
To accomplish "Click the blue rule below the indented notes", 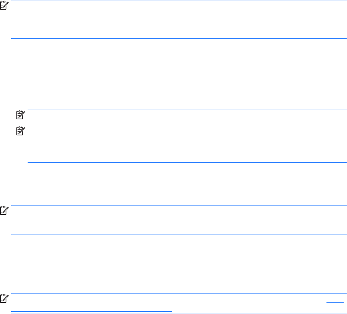I will (187, 162).
